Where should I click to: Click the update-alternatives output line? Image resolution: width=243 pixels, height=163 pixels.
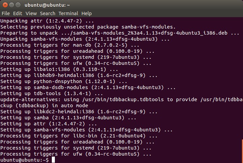[101, 99]
